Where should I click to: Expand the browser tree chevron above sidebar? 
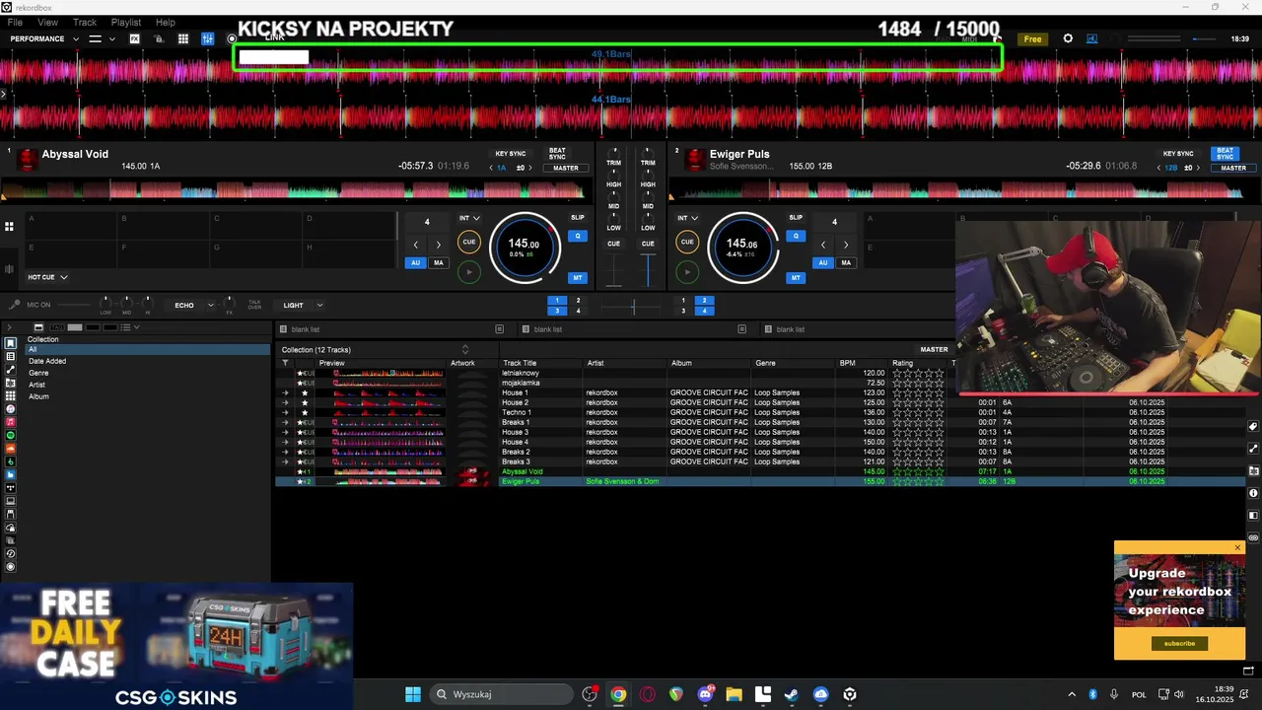[x=9, y=327]
